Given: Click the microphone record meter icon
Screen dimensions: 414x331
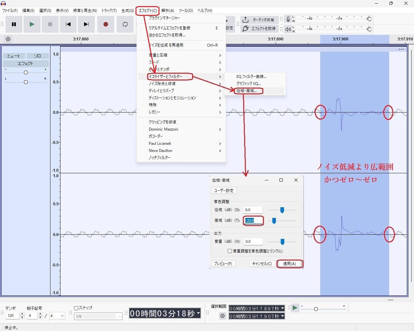Looking at the screenshot, I should click(x=288, y=19).
